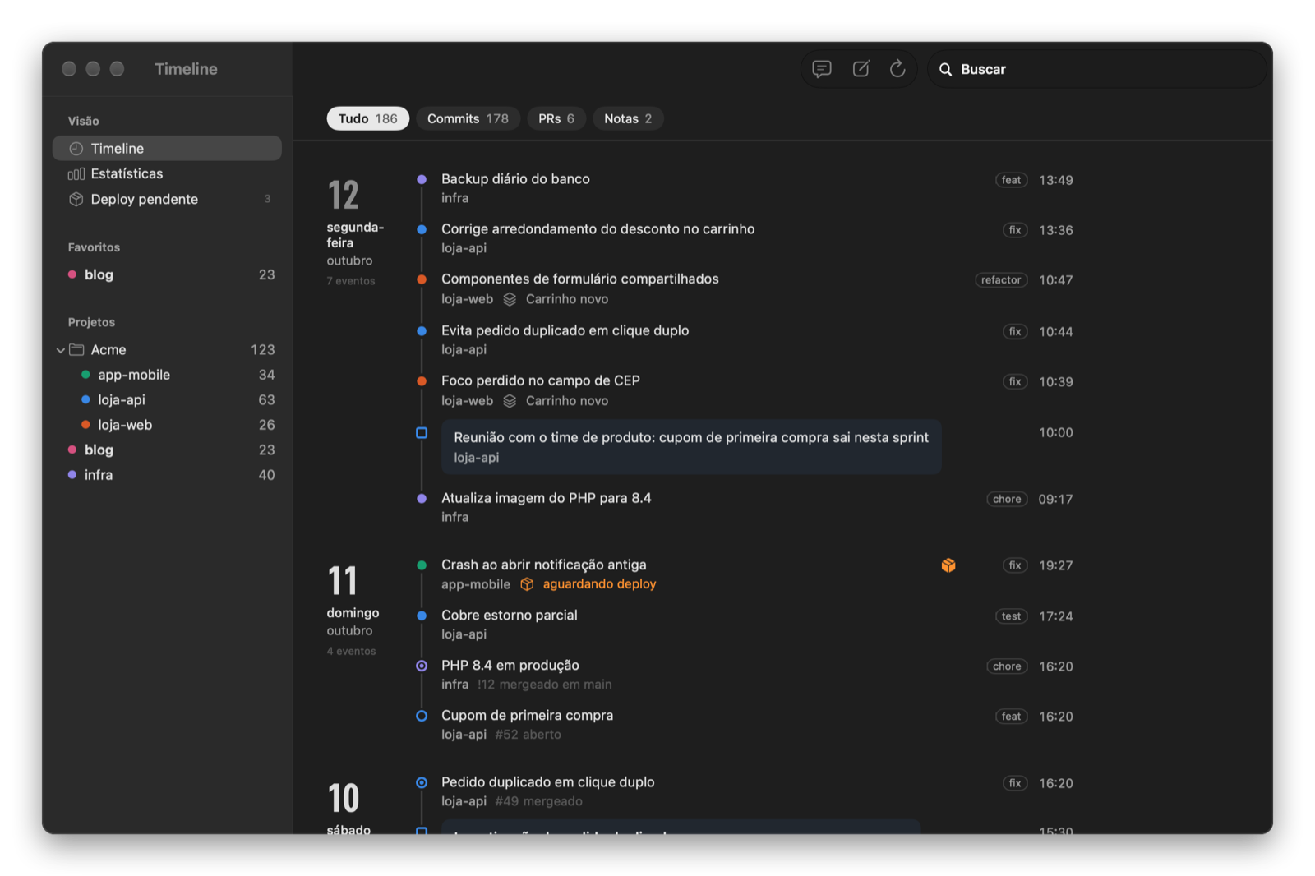Select the infra project in sidebar
This screenshot has height=876, width=1315.
click(167, 476)
